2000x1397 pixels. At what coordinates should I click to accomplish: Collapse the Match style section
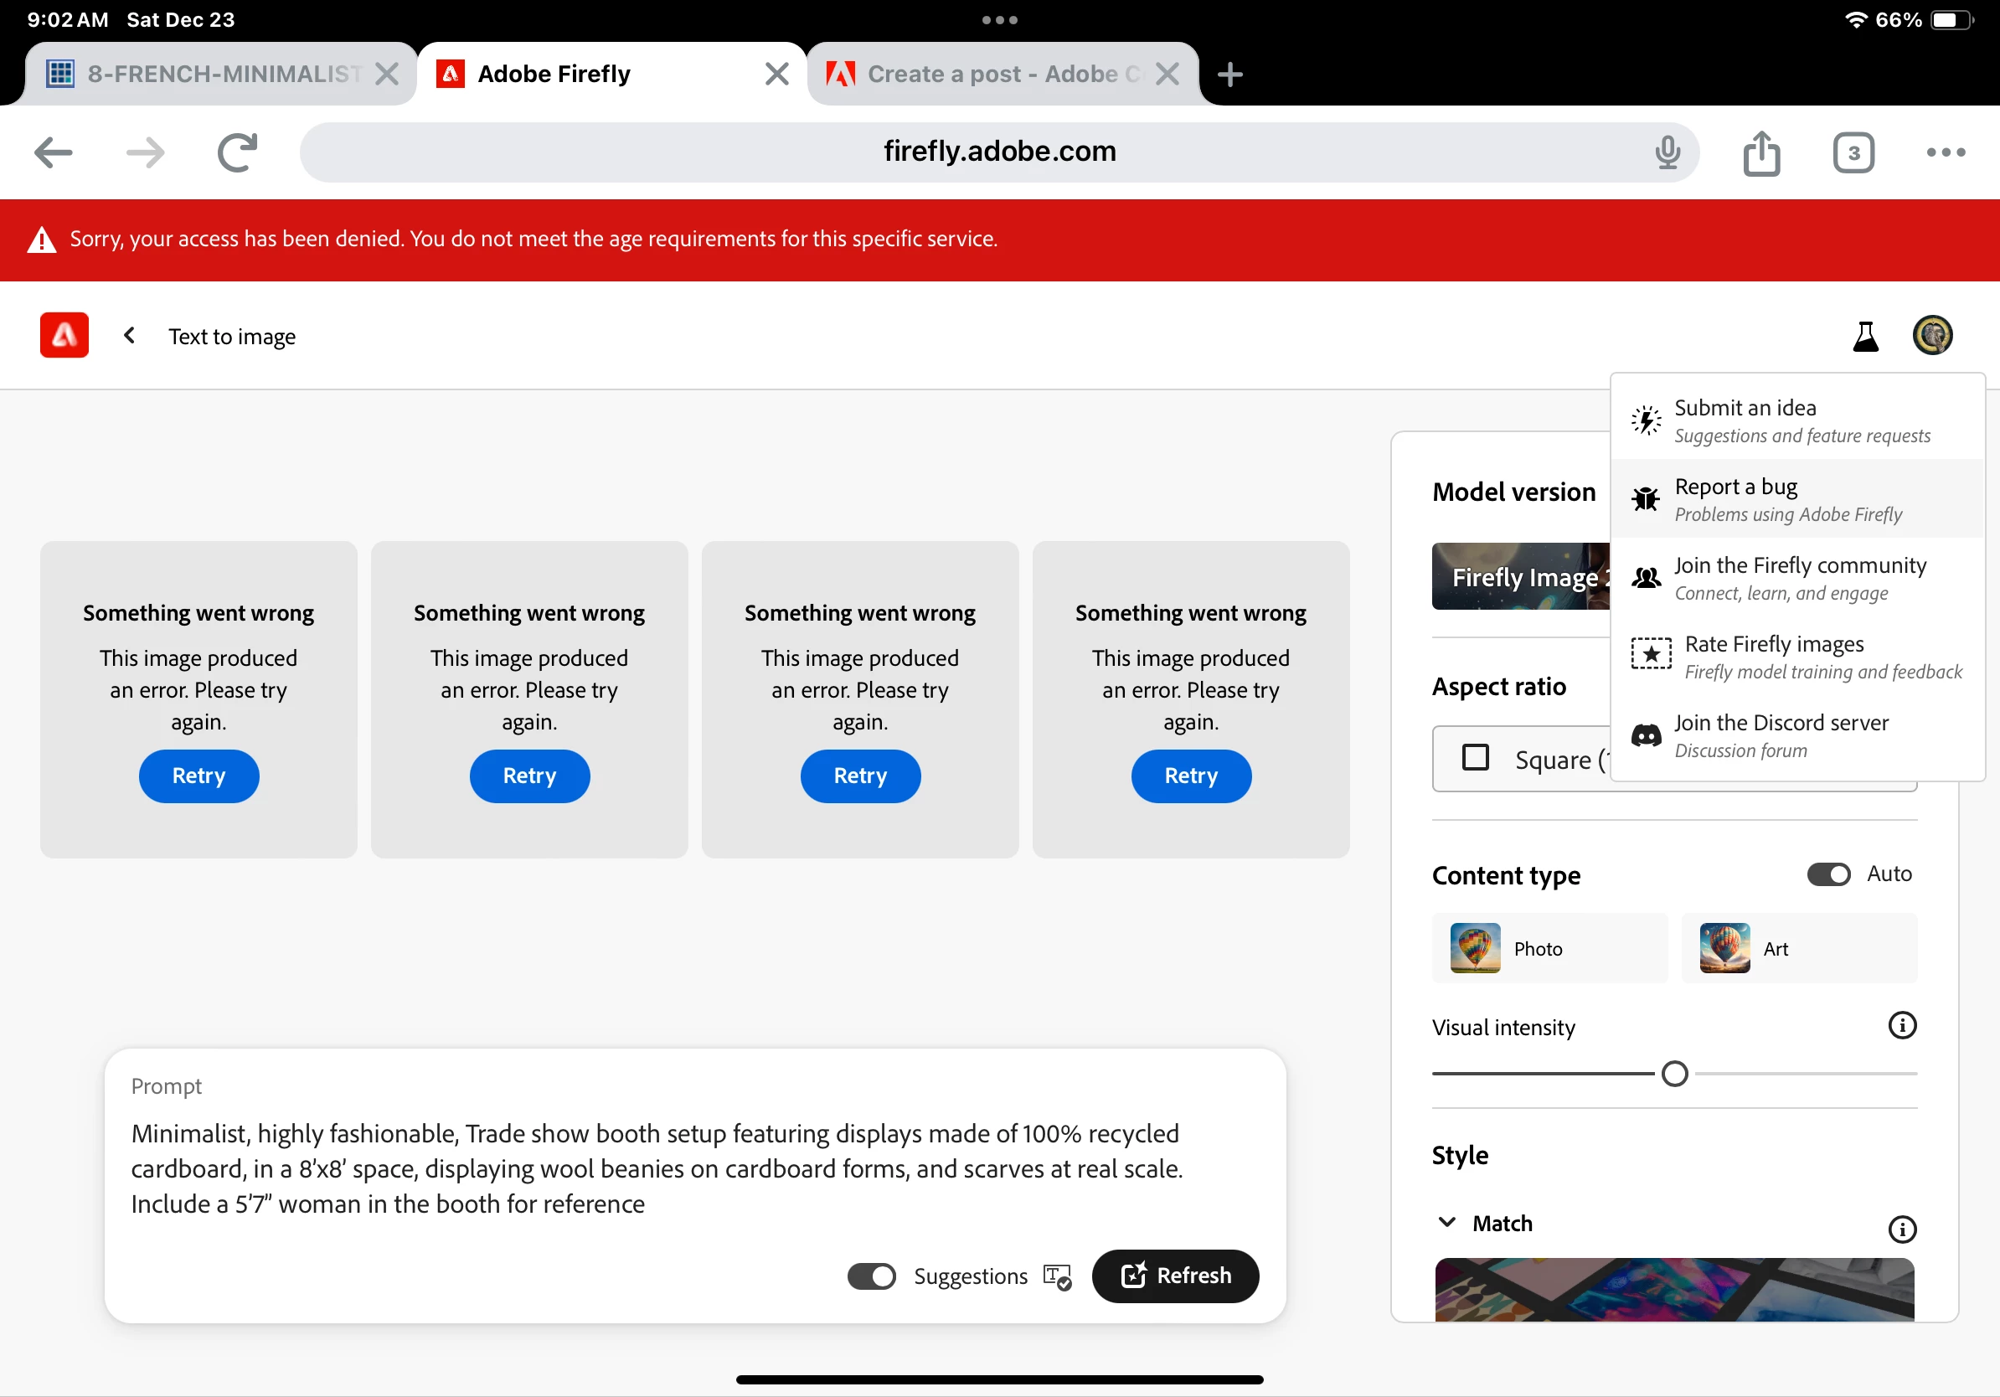1447,1223
